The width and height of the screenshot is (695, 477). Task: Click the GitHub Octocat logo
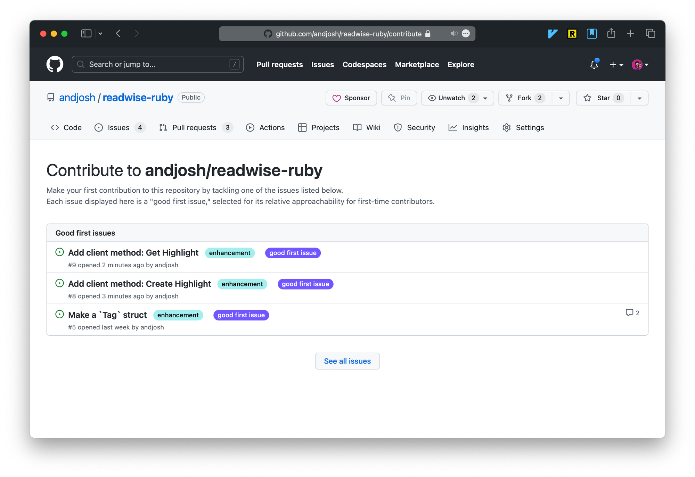coord(55,64)
